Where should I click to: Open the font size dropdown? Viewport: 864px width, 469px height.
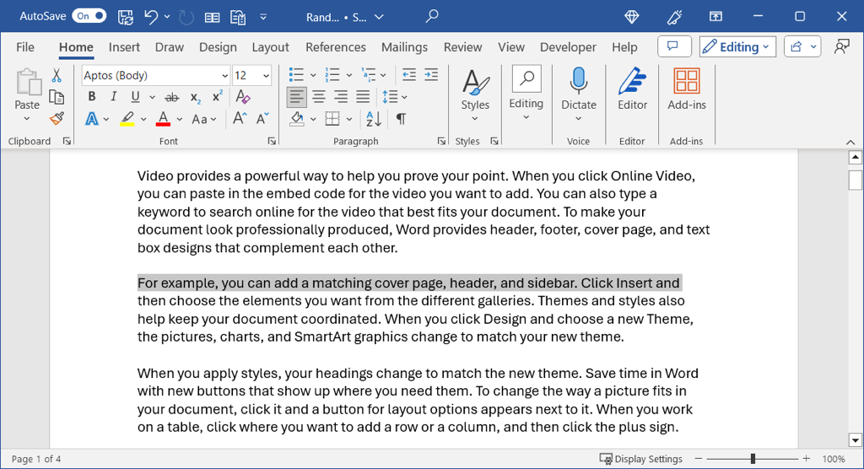pos(266,76)
